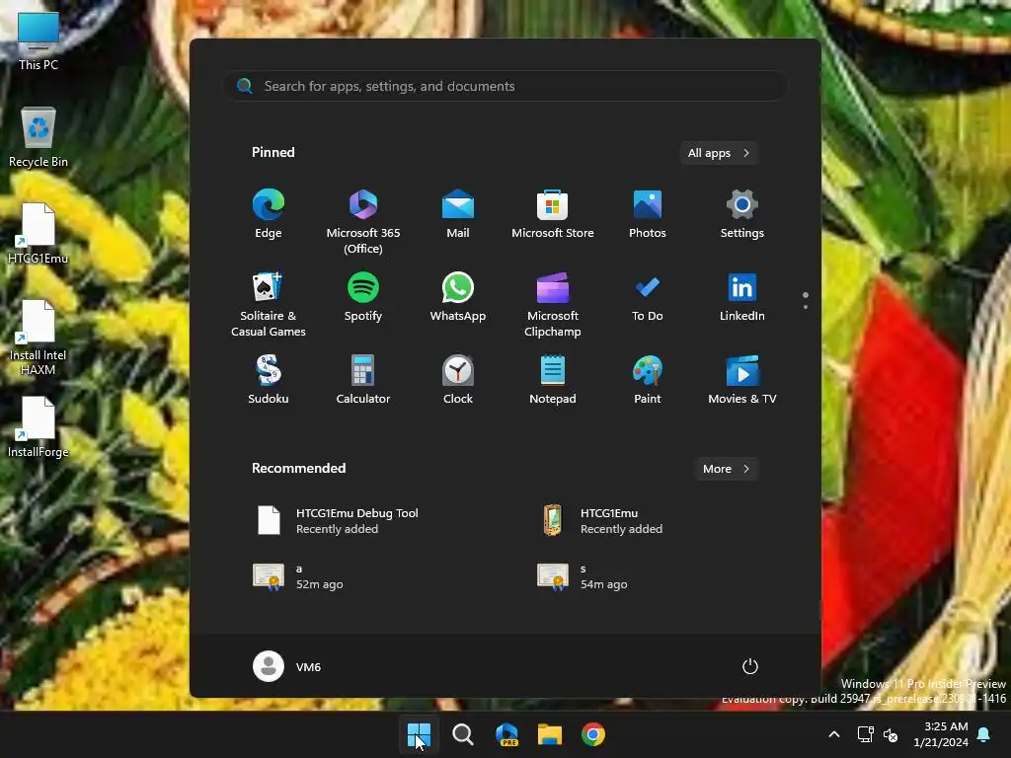Open File Explorer from taskbar

(x=550, y=734)
